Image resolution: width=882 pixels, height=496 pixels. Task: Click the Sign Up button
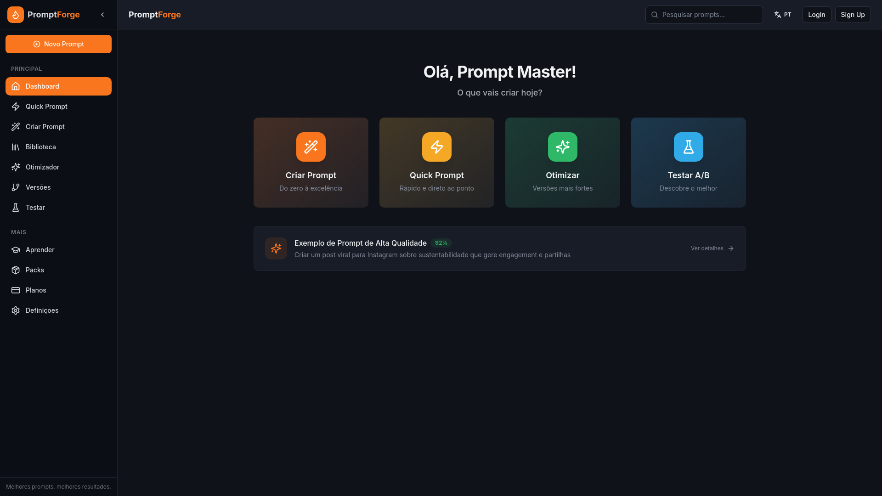click(853, 15)
